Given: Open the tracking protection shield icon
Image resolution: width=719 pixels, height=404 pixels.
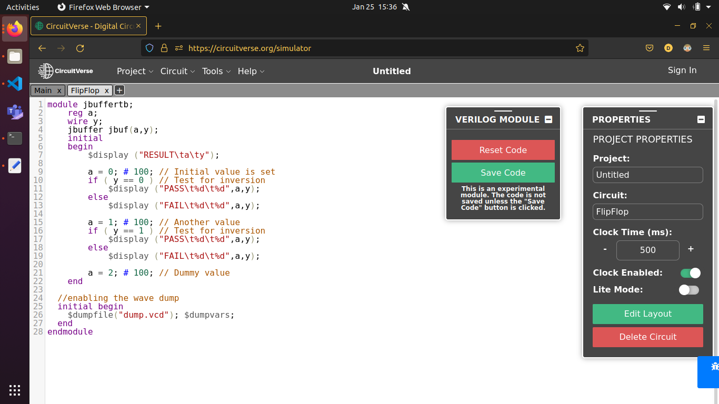Looking at the screenshot, I should point(149,47).
